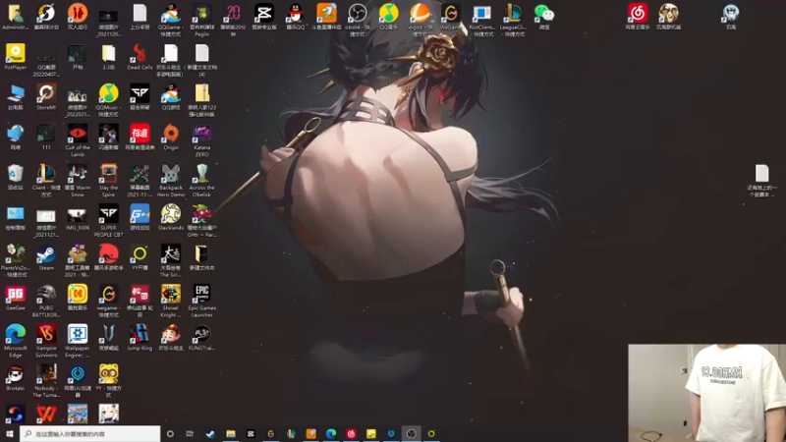Open the Network globe desktop icon
This screenshot has height=442, width=786.
[16, 134]
